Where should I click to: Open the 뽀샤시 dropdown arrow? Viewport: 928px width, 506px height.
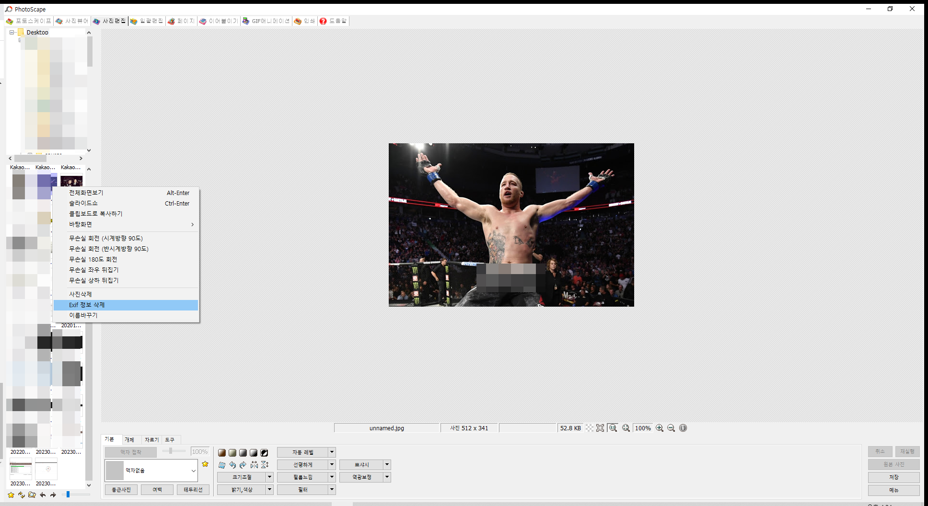[387, 465]
